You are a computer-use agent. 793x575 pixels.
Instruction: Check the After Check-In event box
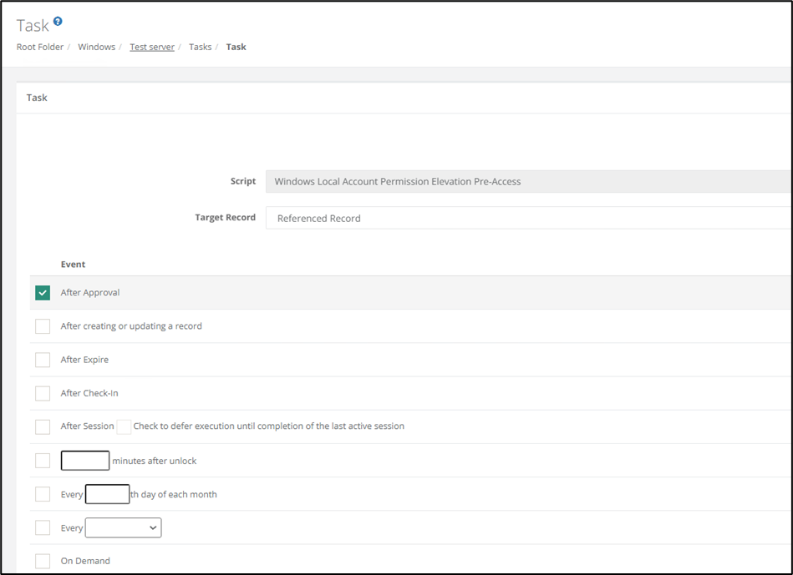43,393
